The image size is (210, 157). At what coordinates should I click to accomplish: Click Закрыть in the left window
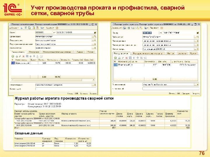(x=93, y=93)
